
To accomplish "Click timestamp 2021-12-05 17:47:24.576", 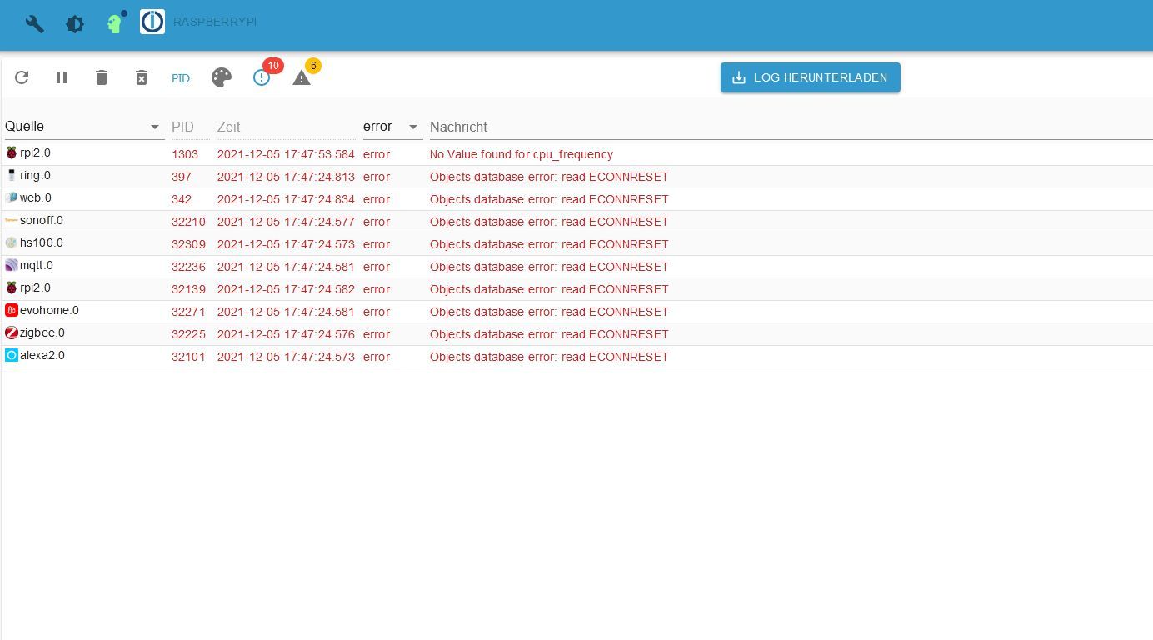I will [286, 334].
